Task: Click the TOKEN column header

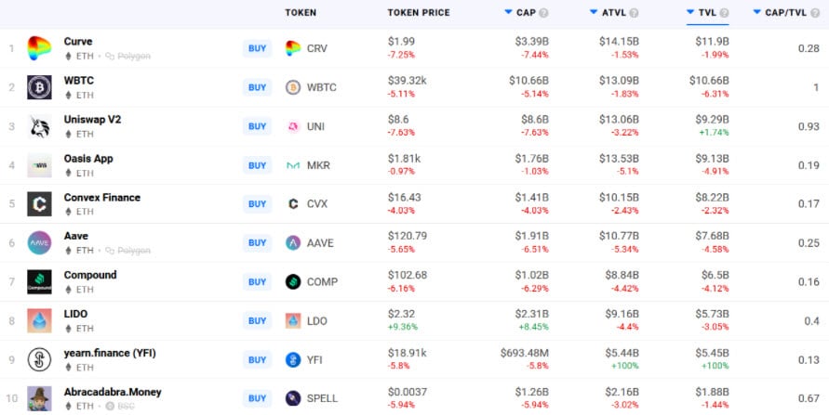Action: click(x=301, y=13)
